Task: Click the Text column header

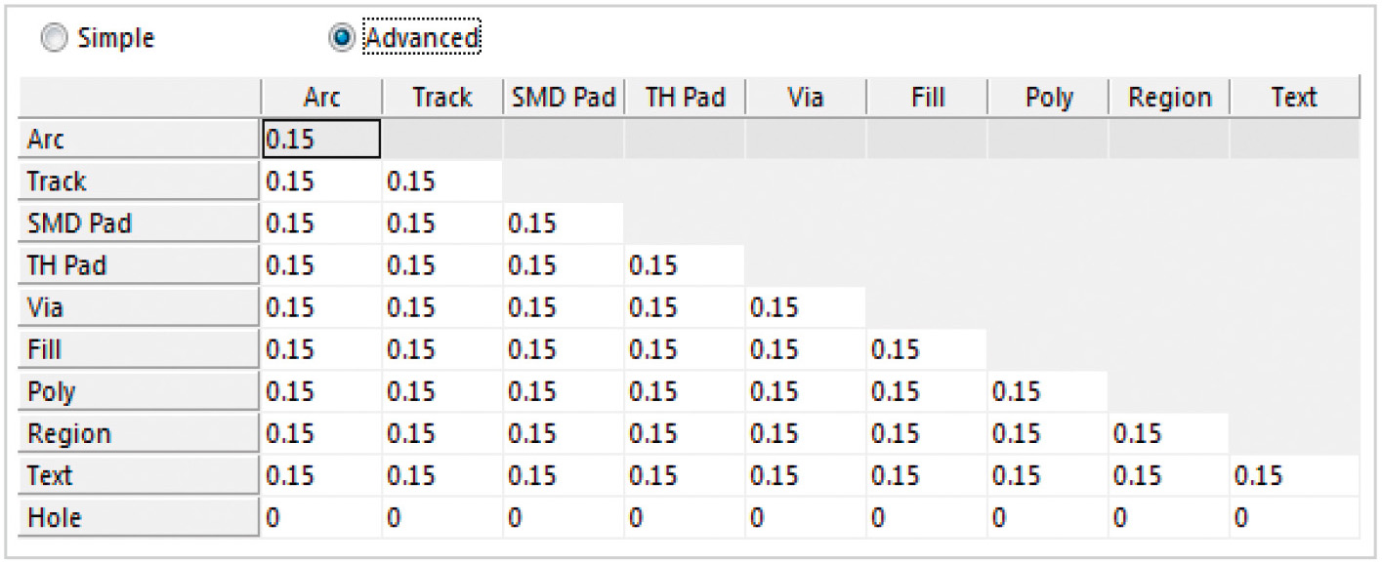Action: [1293, 98]
